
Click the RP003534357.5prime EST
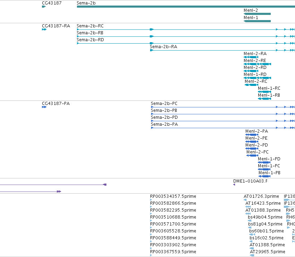(151, 200)
